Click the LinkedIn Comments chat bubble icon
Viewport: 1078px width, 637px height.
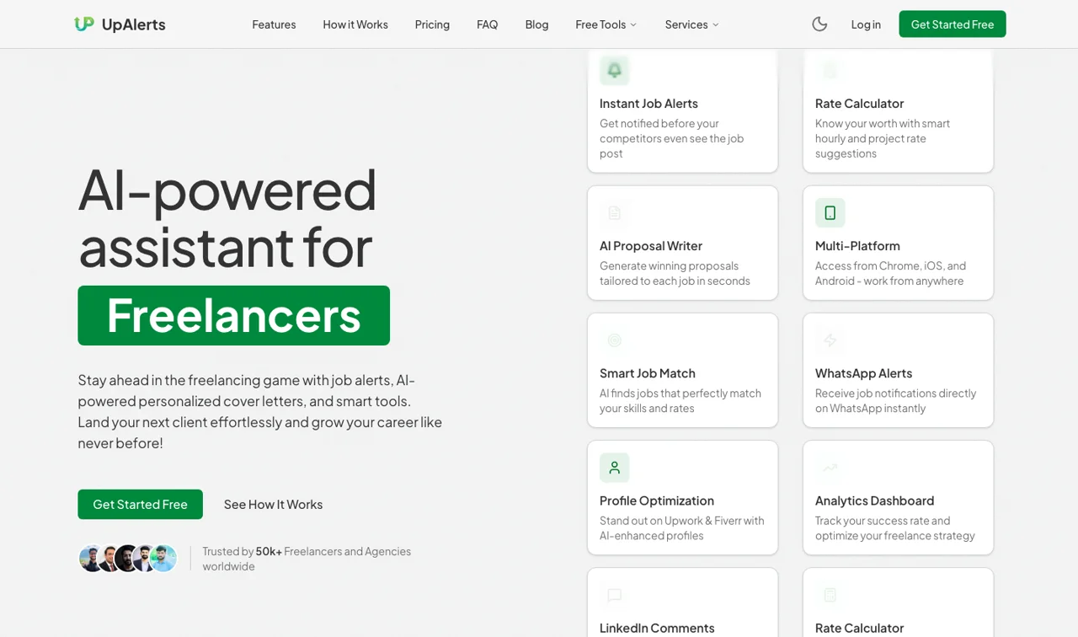[x=615, y=595]
